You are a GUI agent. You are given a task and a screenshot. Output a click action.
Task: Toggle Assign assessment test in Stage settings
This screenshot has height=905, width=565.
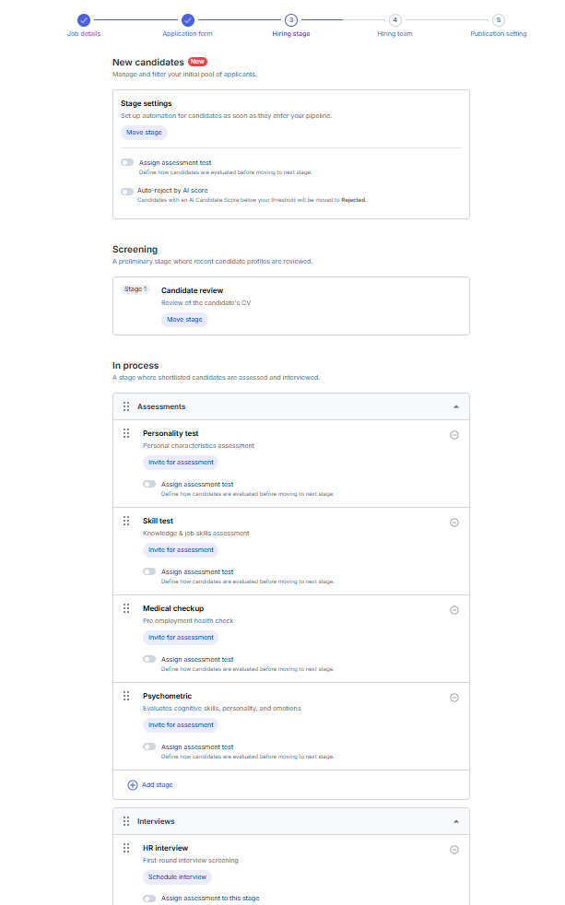coord(127,163)
